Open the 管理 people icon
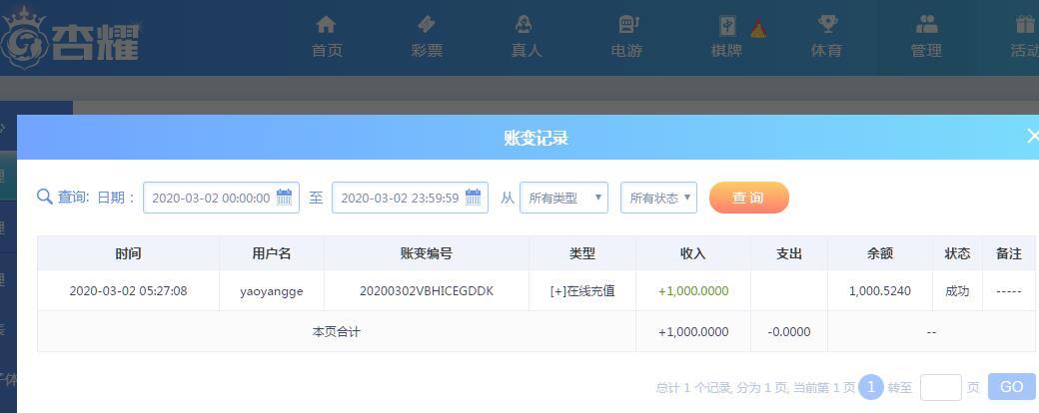The image size is (1039, 413). coord(926,25)
